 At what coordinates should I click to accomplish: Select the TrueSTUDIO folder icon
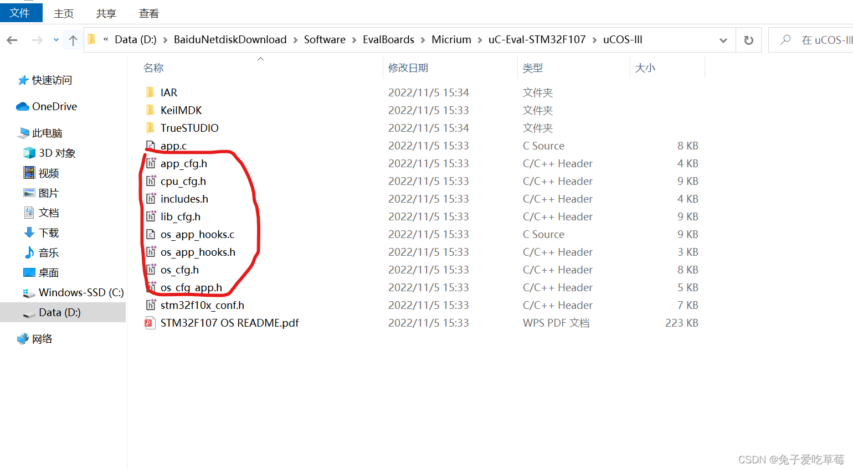150,128
